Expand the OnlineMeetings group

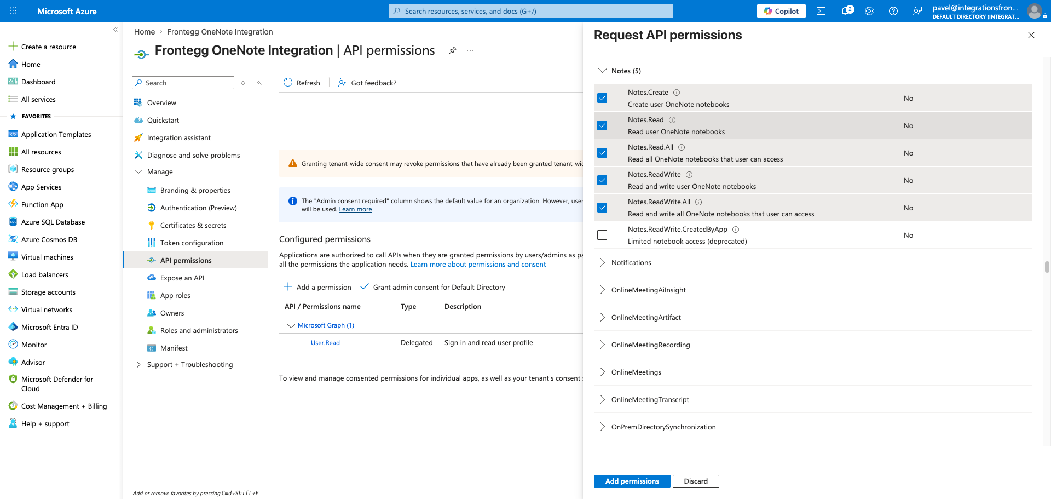point(603,372)
